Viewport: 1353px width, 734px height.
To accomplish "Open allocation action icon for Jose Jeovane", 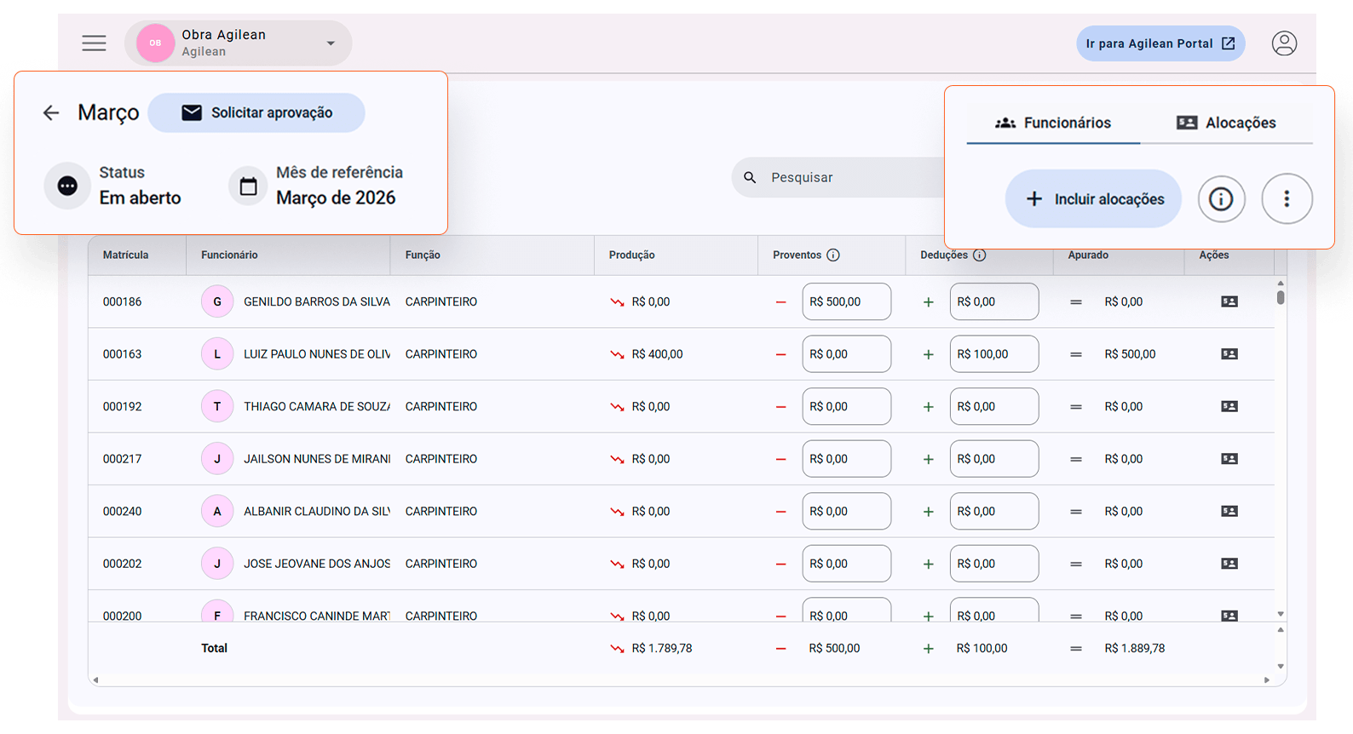I will click(x=1229, y=564).
